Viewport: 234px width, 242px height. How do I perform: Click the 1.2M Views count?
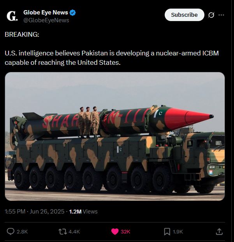tap(83, 212)
